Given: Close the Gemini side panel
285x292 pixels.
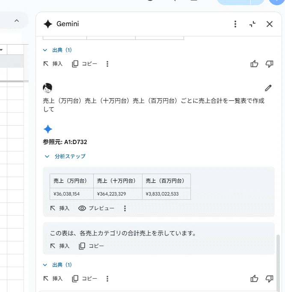Looking at the screenshot, I should tap(270, 24).
